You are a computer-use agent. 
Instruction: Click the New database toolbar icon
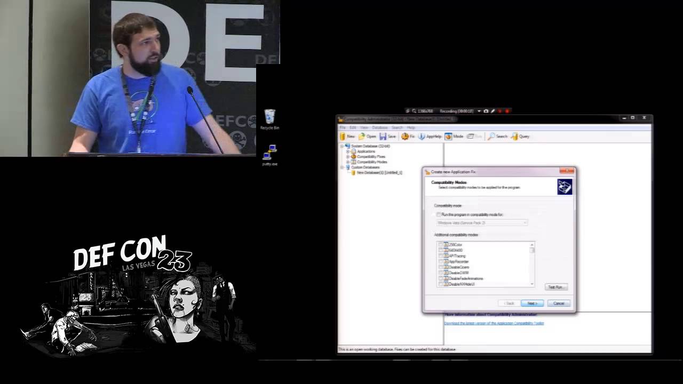tap(343, 137)
